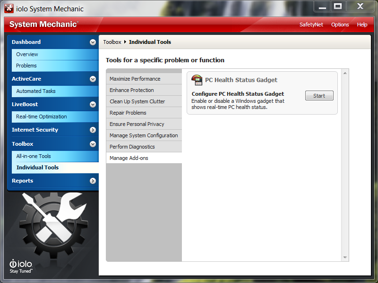Open All-in-one Tools in sidebar
378x283 pixels.
[x=34, y=156]
